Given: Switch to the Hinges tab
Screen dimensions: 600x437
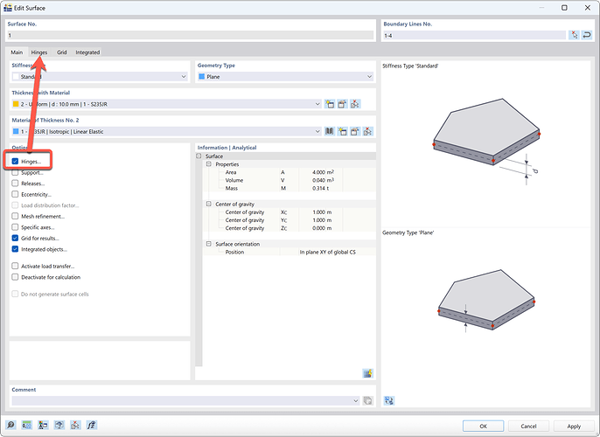Looking at the screenshot, I should click(x=39, y=52).
